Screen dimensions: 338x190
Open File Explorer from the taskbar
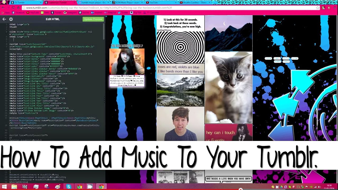tap(14, 187)
